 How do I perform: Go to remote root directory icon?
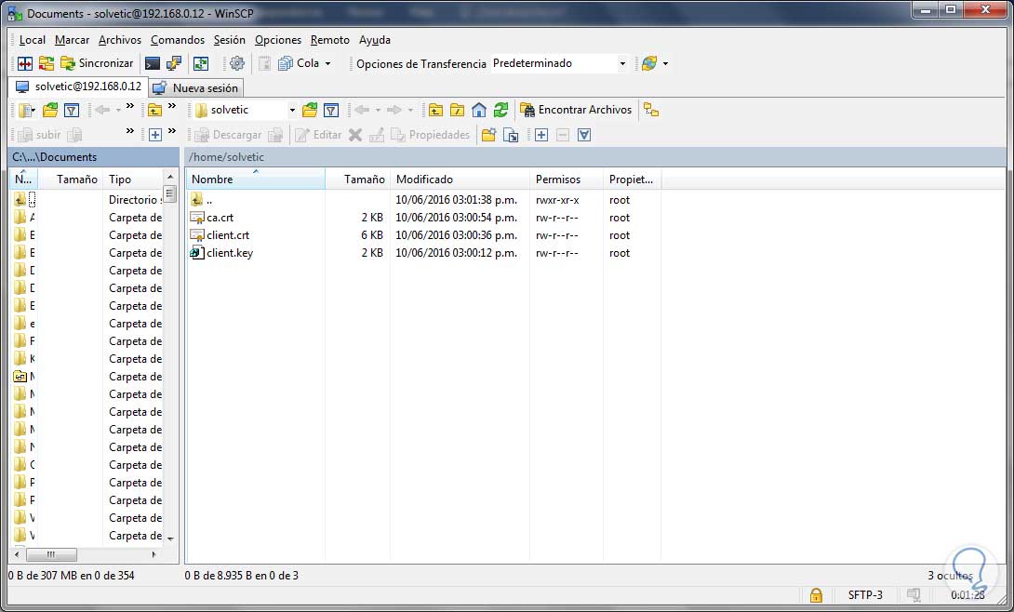(457, 111)
